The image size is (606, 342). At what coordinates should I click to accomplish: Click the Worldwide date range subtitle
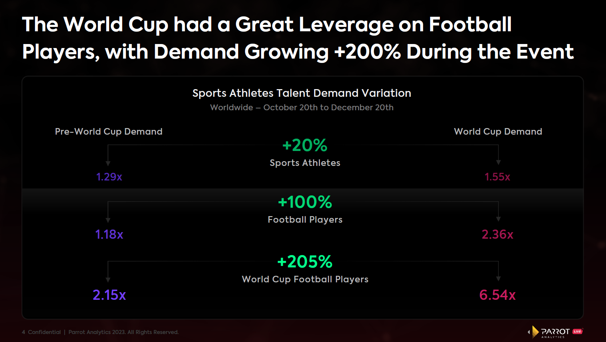pyautogui.click(x=302, y=108)
